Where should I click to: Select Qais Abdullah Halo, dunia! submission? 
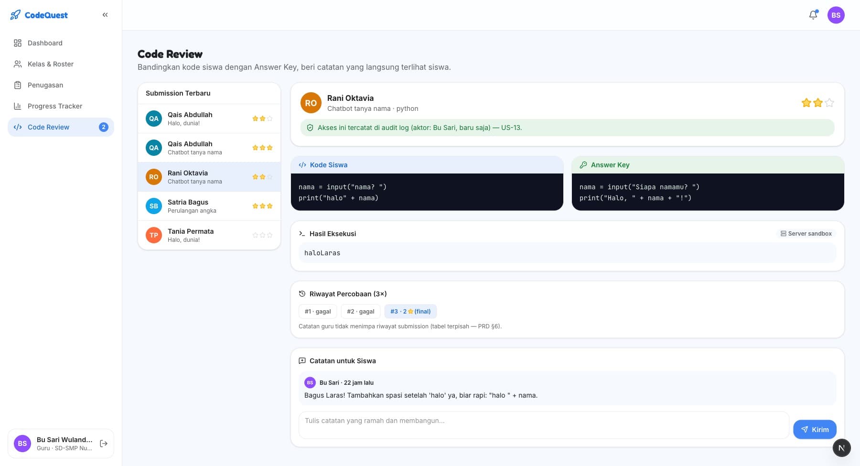coord(209,119)
